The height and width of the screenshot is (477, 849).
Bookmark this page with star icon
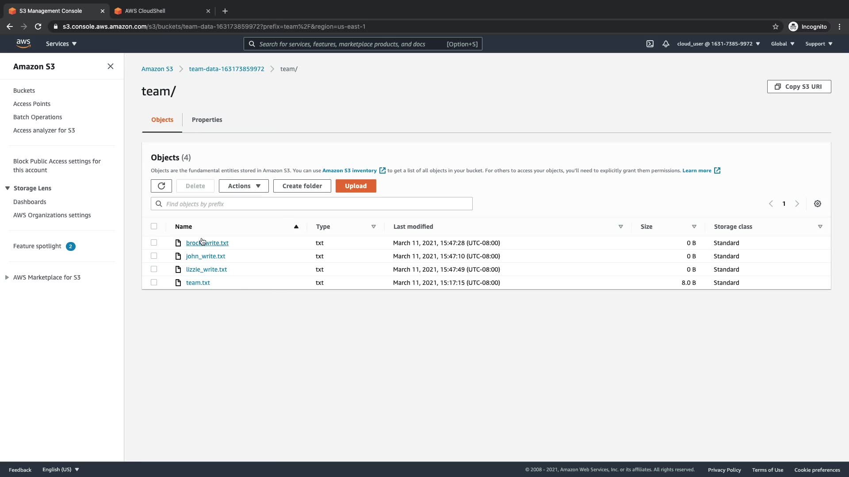(x=775, y=26)
